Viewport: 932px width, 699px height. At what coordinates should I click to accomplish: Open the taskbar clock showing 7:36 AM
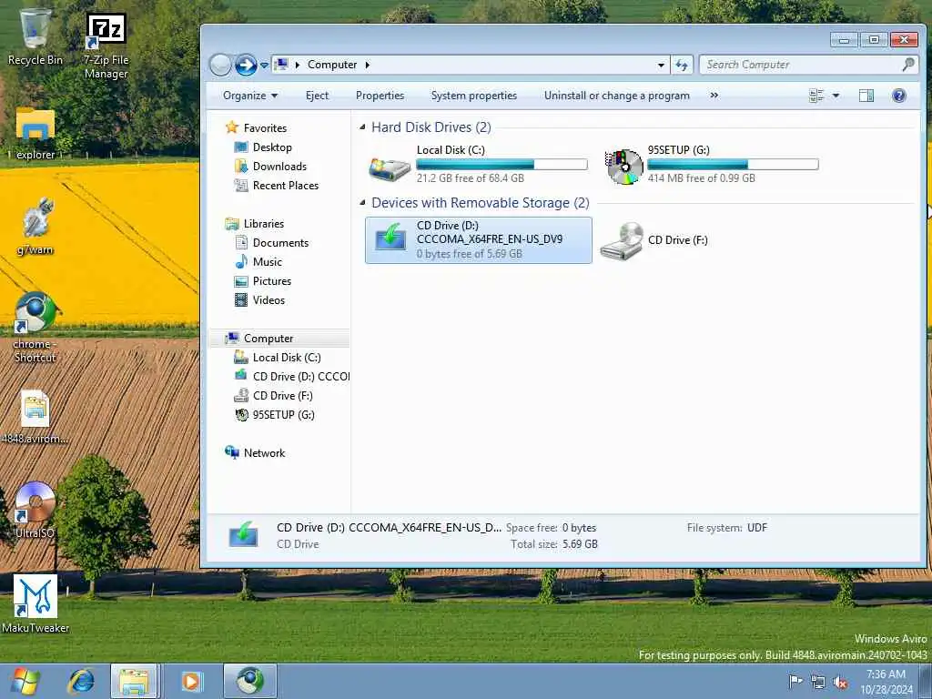pyautogui.click(x=886, y=682)
